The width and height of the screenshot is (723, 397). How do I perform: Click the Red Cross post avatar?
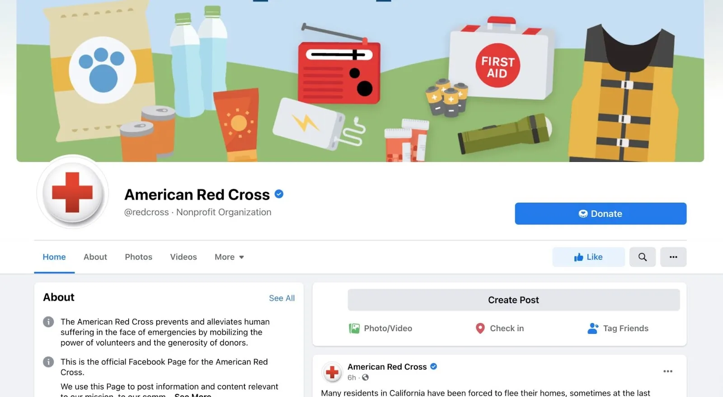332,372
